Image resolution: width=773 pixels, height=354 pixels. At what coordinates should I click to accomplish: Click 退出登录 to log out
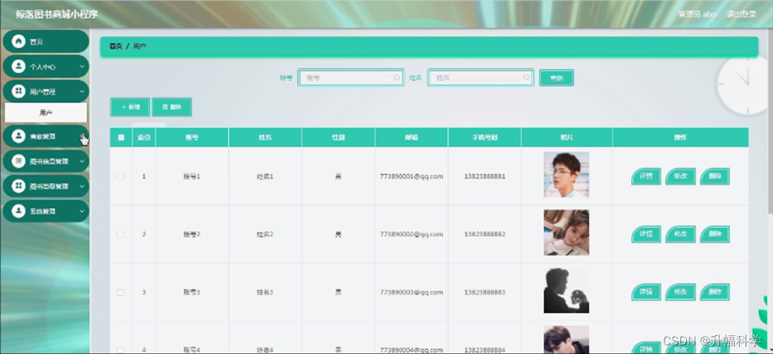(741, 14)
